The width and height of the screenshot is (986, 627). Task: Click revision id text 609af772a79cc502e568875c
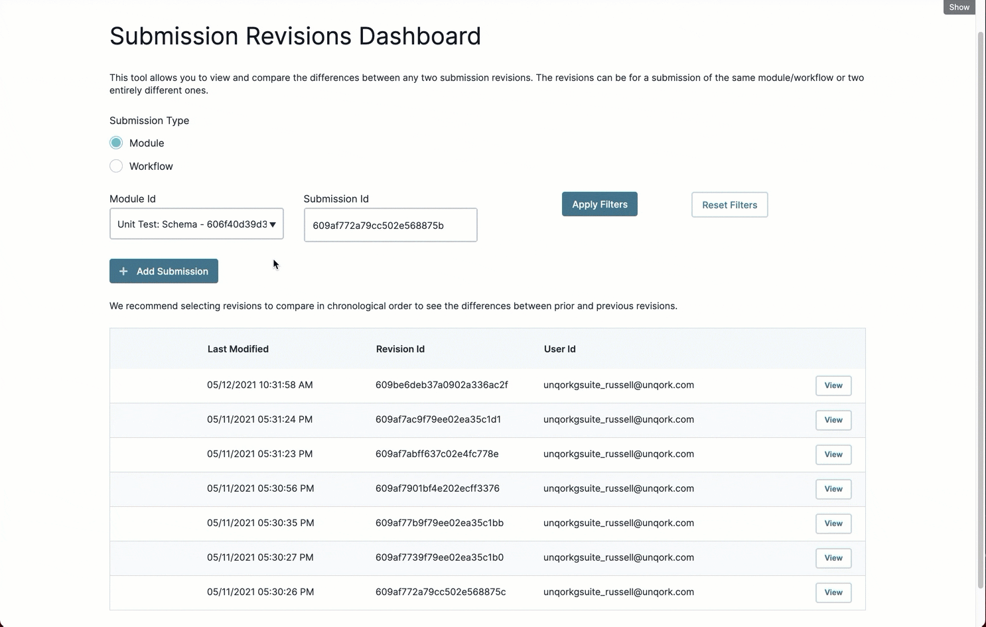click(x=441, y=592)
